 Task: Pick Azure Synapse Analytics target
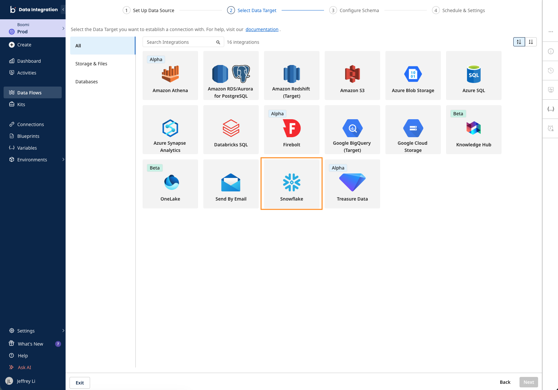pos(170,130)
